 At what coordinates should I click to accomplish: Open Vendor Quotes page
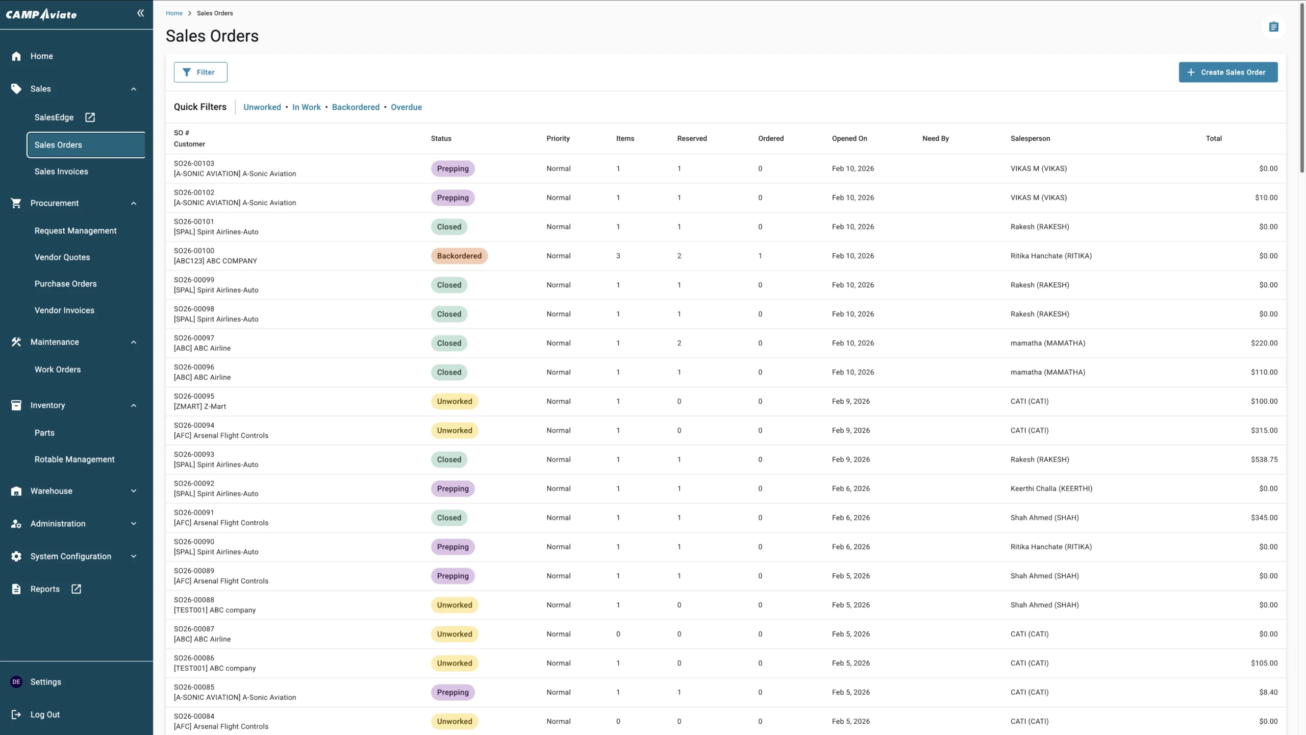(x=62, y=257)
